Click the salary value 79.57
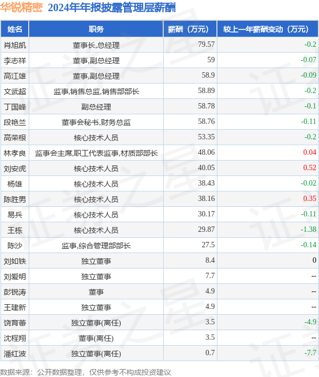 coord(206,45)
